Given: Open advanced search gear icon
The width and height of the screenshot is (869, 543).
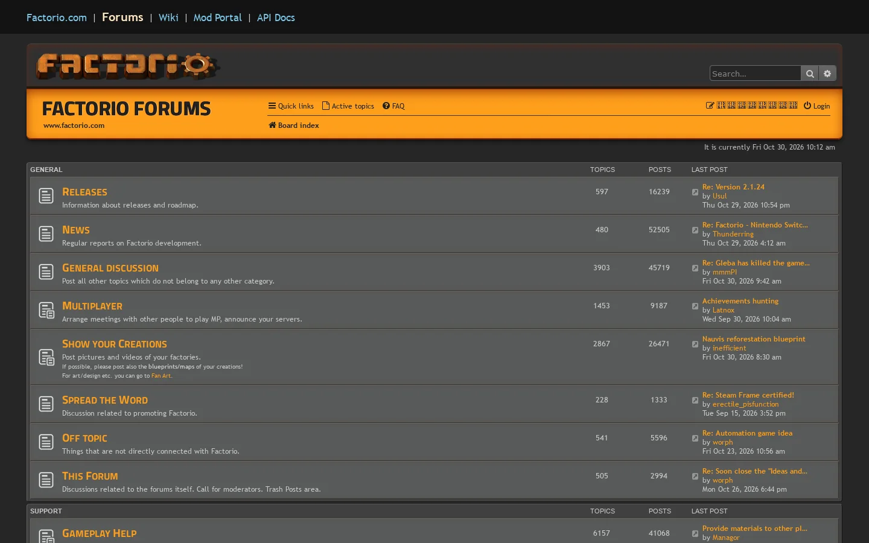Looking at the screenshot, I should [827, 74].
